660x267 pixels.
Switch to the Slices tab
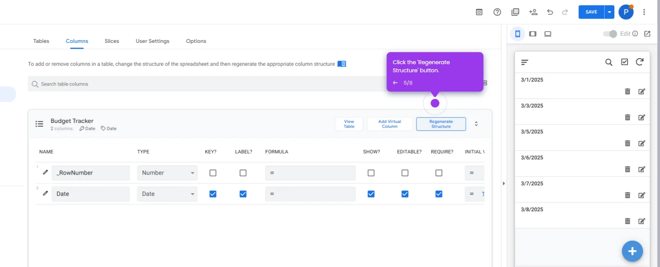[112, 41]
